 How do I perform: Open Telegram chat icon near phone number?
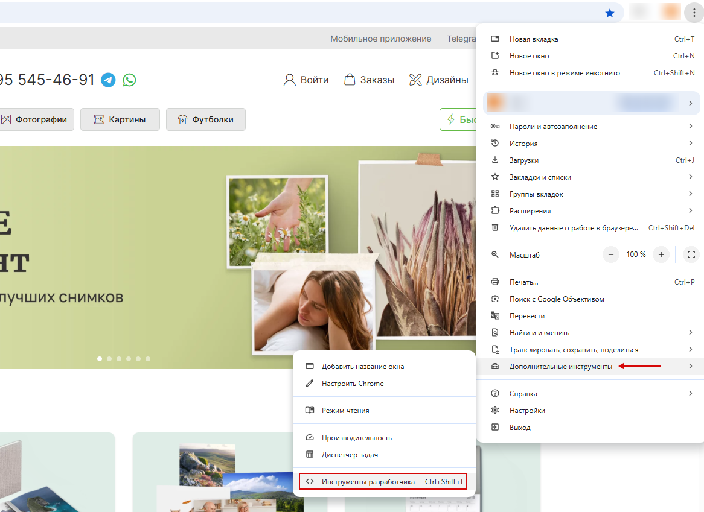pyautogui.click(x=108, y=80)
